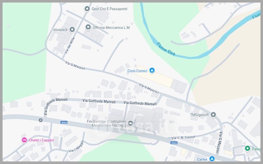This screenshot has width=263, height=164.
Task: Click the Cioni Cornici blue shopping pin
Action: 152,70
